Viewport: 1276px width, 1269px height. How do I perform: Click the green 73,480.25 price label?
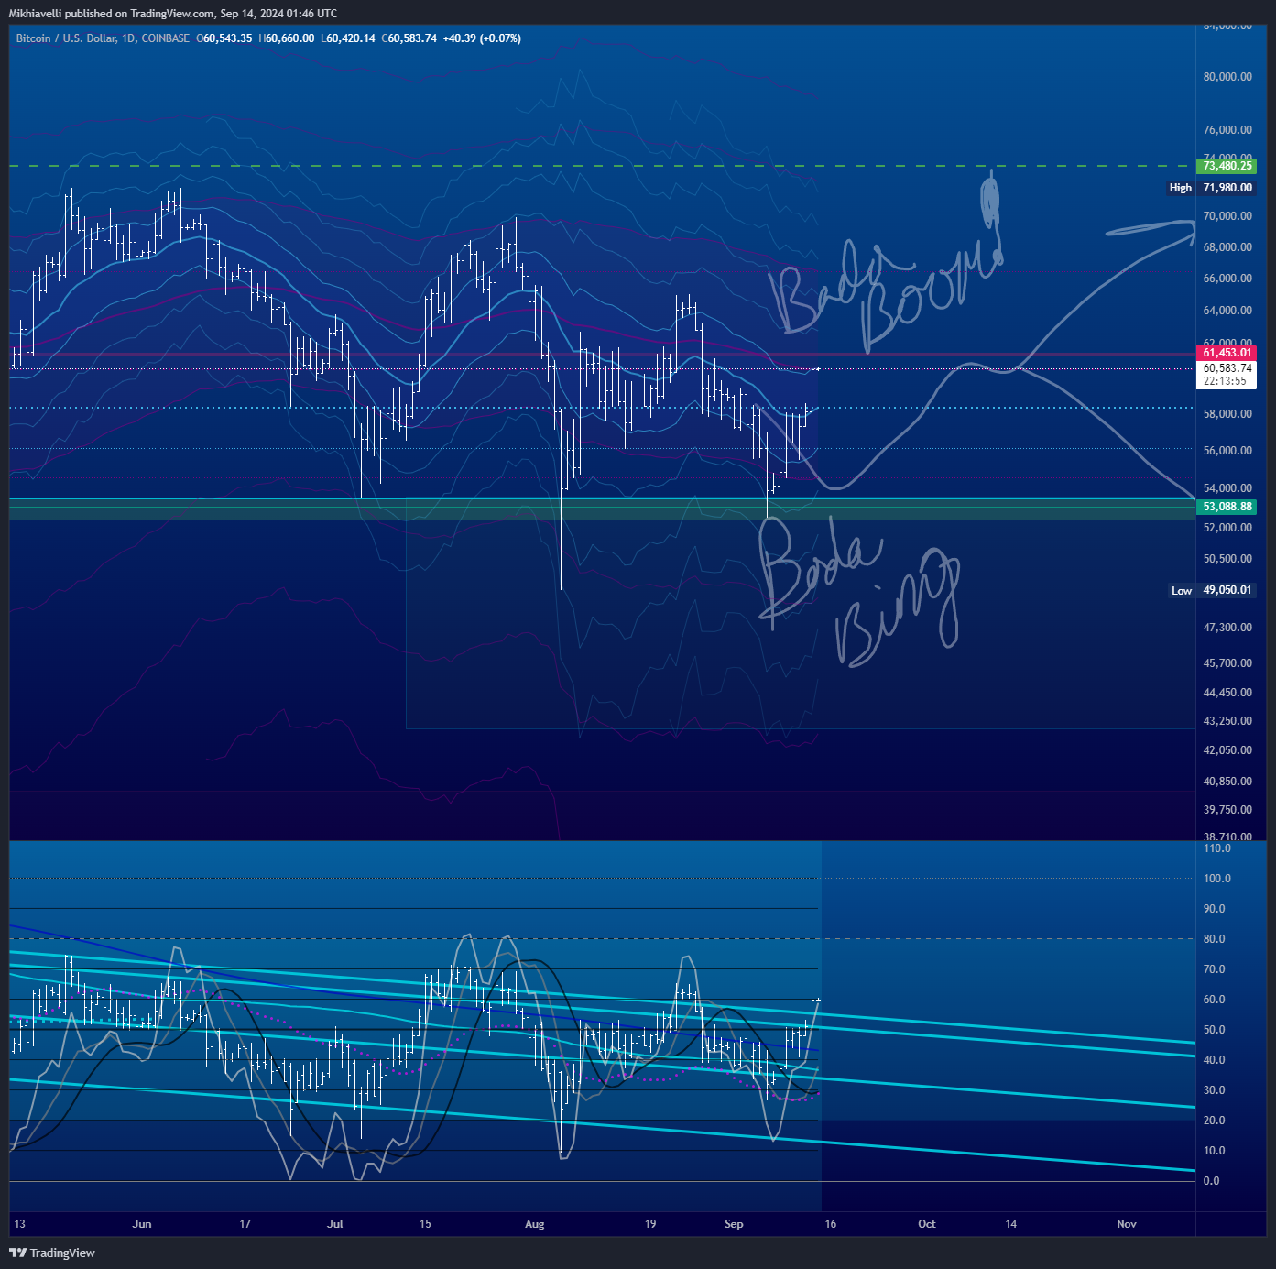coord(1227,166)
